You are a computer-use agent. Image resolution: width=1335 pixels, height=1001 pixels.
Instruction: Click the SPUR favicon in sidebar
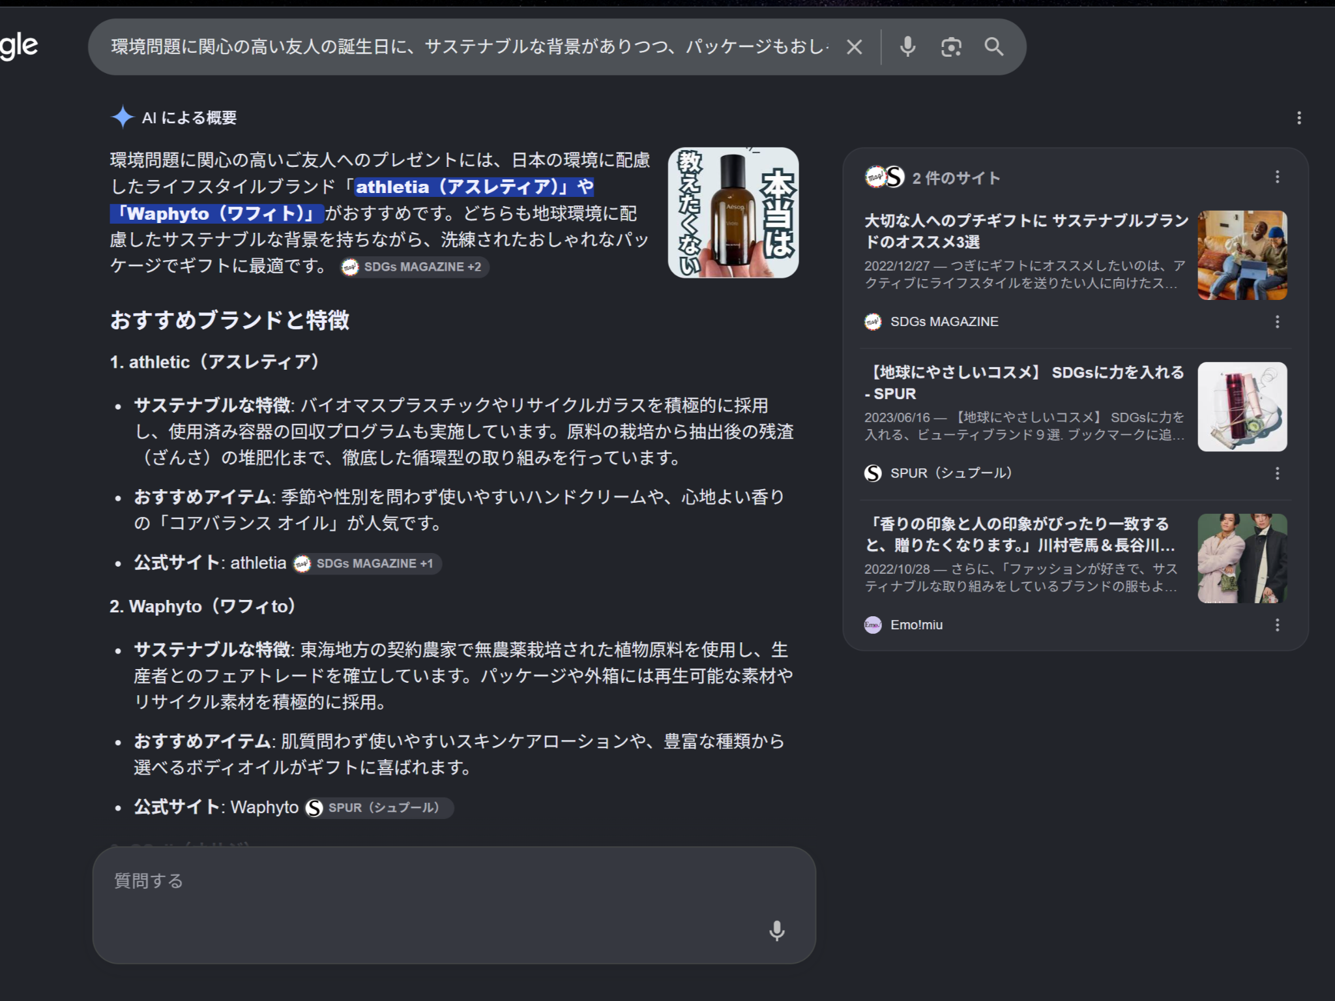point(873,473)
